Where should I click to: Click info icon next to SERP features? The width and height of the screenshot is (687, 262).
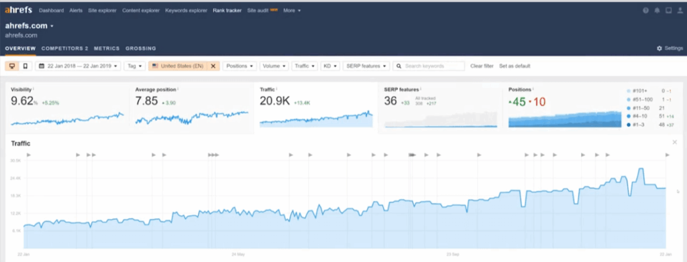point(421,89)
